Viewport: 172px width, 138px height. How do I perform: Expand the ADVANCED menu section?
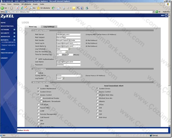tap(14, 36)
